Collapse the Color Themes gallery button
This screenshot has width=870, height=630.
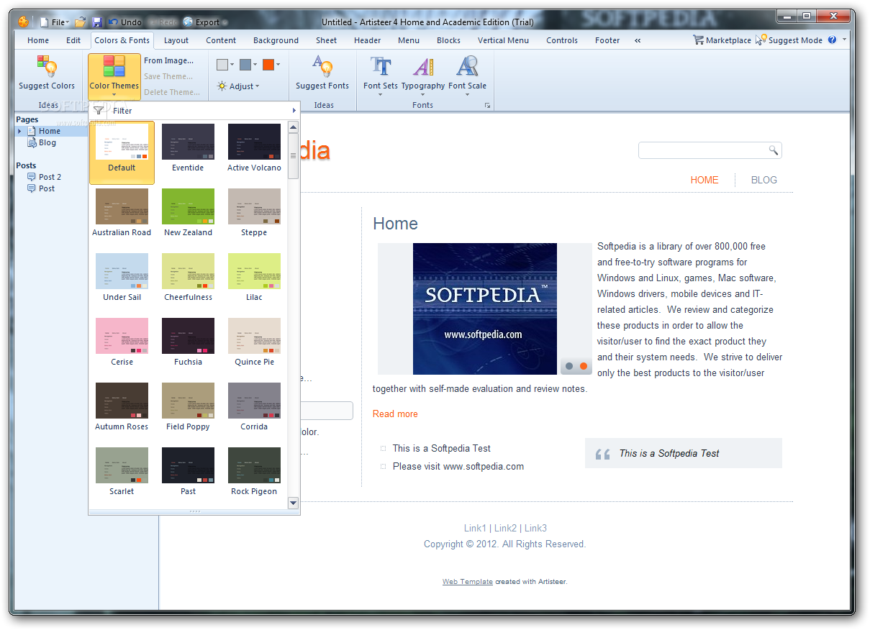[114, 76]
